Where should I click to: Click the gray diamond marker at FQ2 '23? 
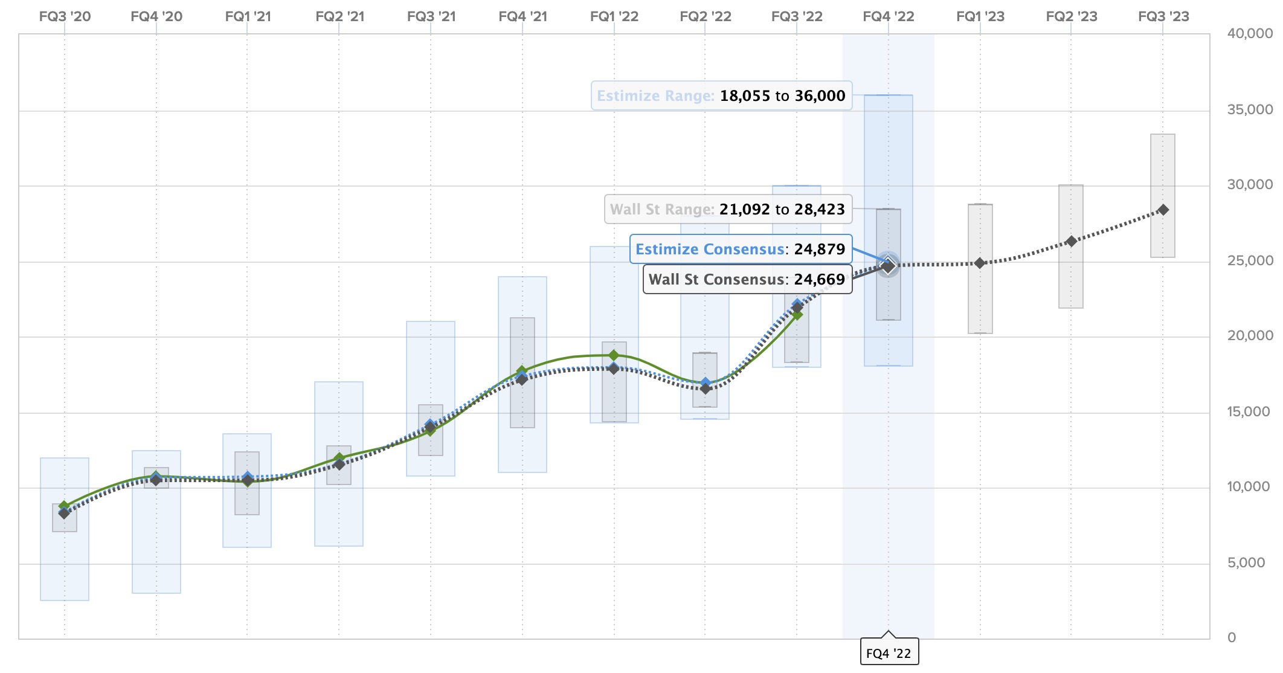[x=1070, y=240]
